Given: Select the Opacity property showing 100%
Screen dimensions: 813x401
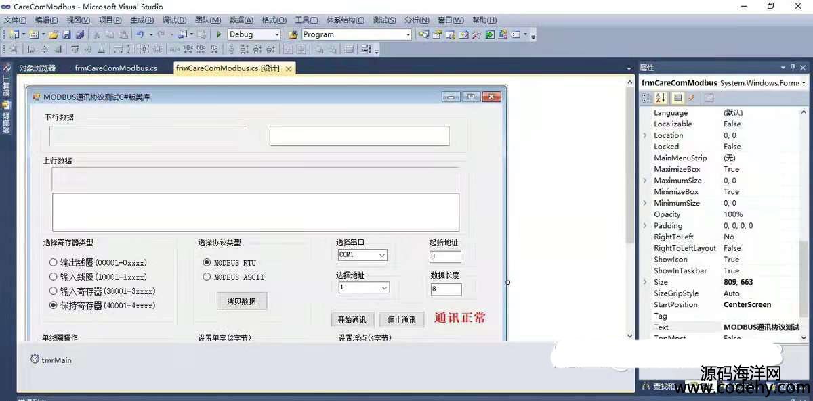Looking at the screenshot, I should click(724, 214).
